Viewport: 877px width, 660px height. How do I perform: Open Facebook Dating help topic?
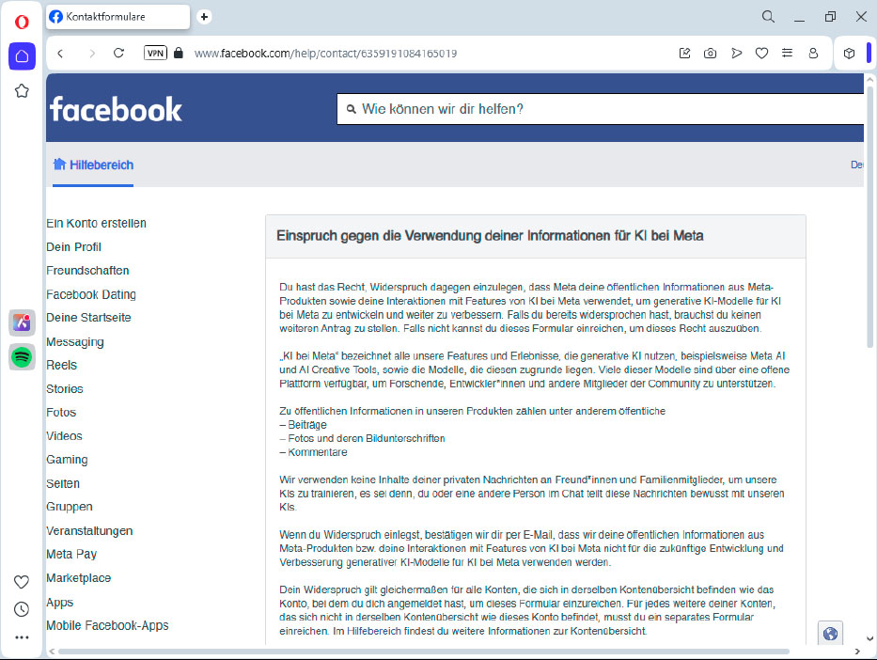coord(91,294)
